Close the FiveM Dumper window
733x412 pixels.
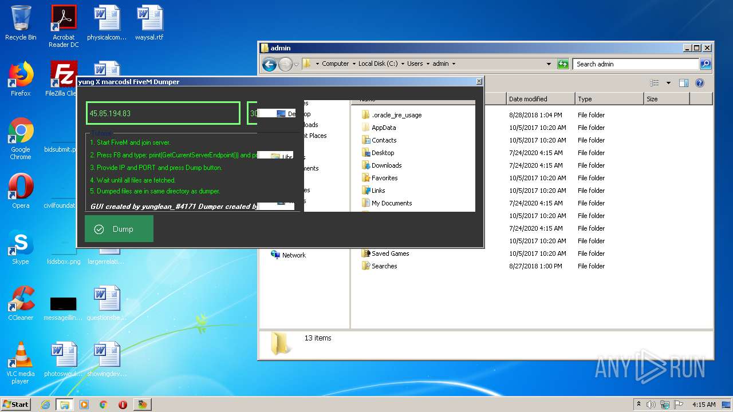[479, 82]
